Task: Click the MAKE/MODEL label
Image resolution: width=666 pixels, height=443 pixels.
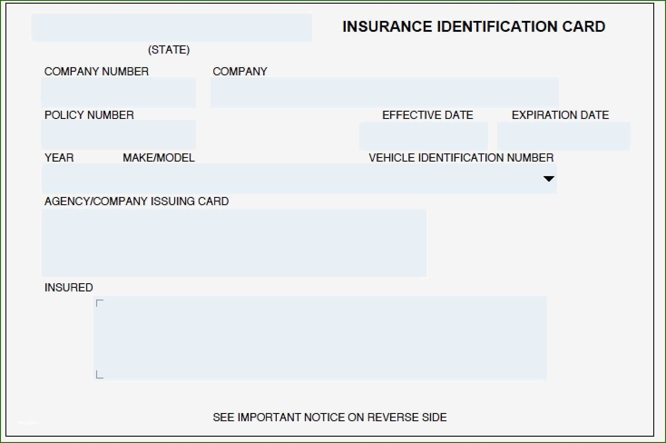Action: (x=158, y=158)
